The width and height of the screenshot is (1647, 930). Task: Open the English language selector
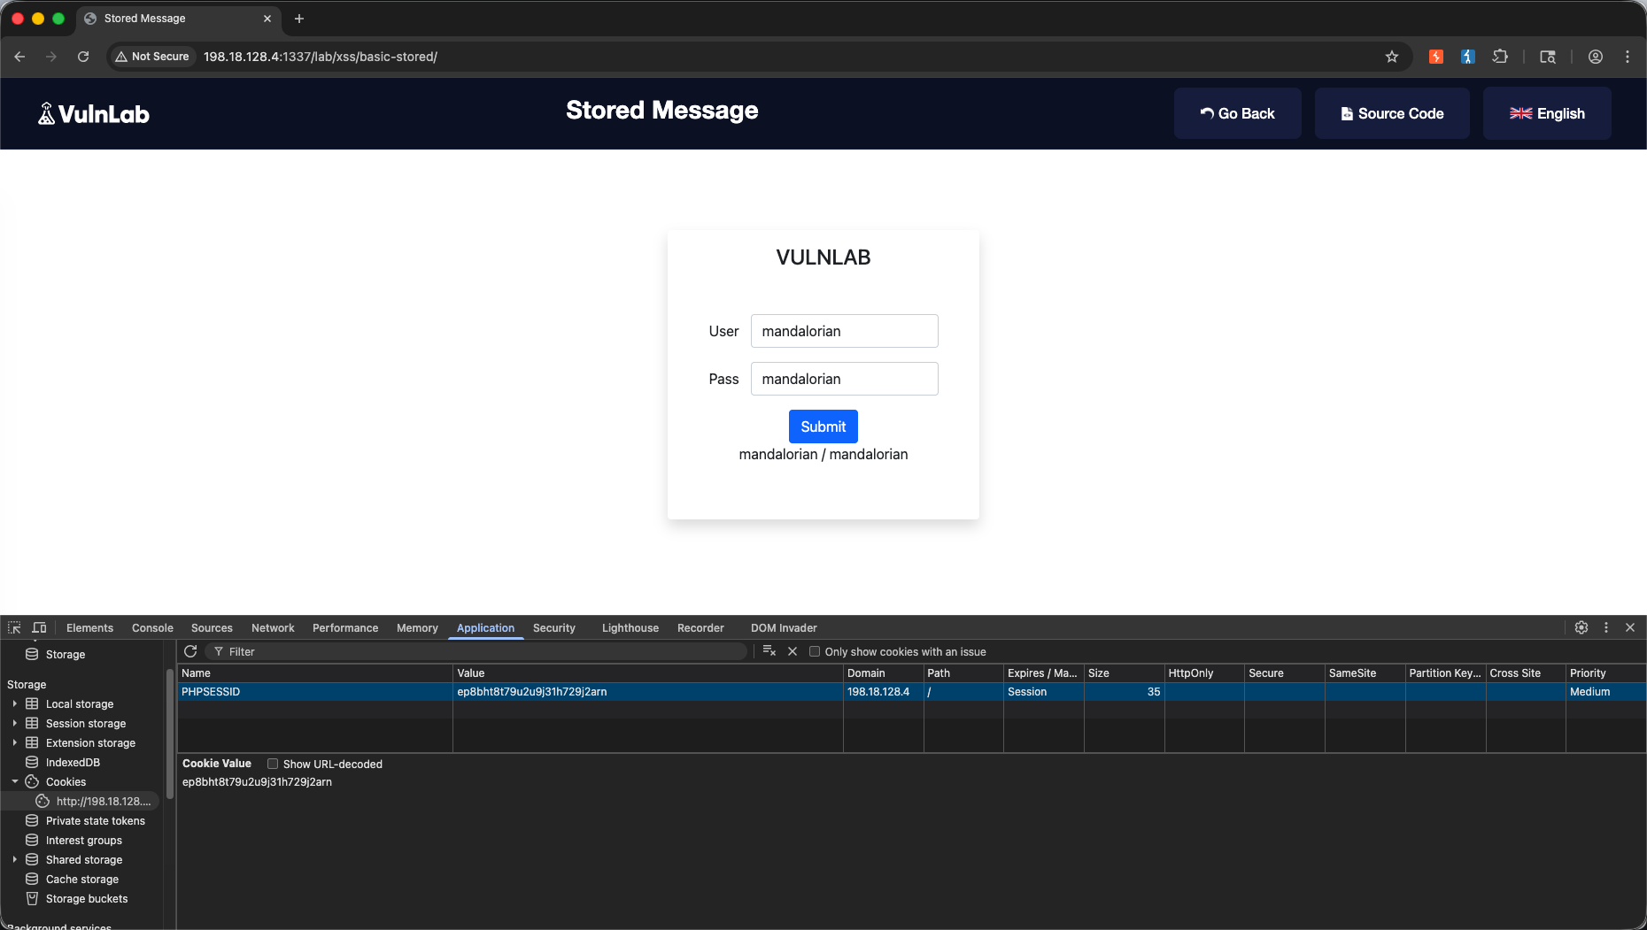(1547, 113)
